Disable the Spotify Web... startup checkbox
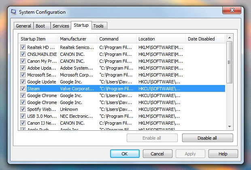This screenshot has width=251, height=170. tap(23, 109)
